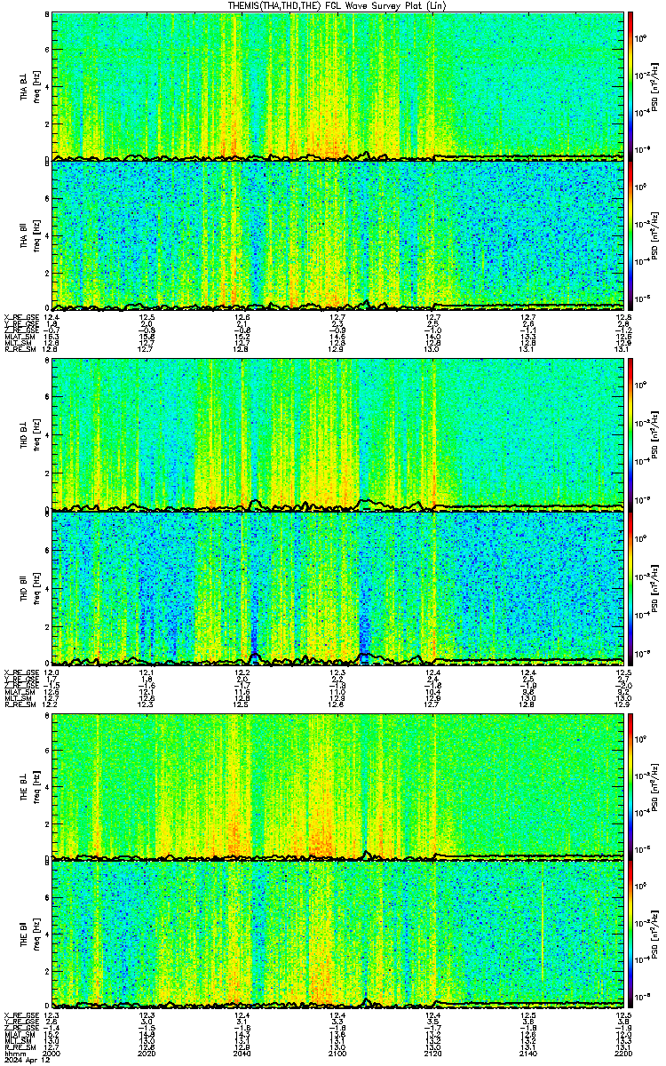Viewport: 666px width, 1066px height.
Task: Click the PSD color bar beside THE B-parallel panel
Action: (x=631, y=935)
